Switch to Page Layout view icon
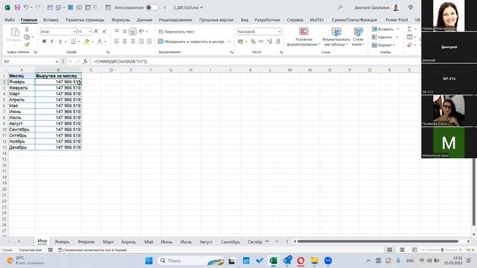Viewport: 477px width, 268px height. (x=402, y=250)
